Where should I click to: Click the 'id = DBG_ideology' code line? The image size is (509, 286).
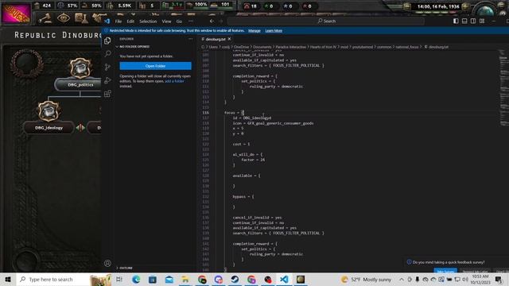[252, 118]
